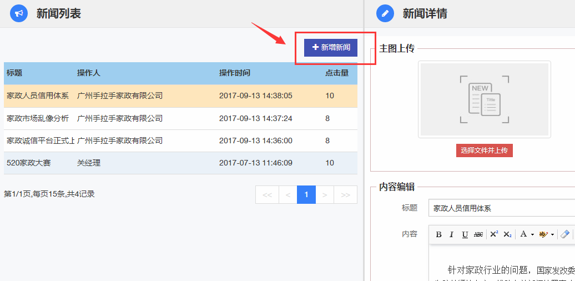Click the 新闻列表 panel title

pyautogui.click(x=59, y=13)
